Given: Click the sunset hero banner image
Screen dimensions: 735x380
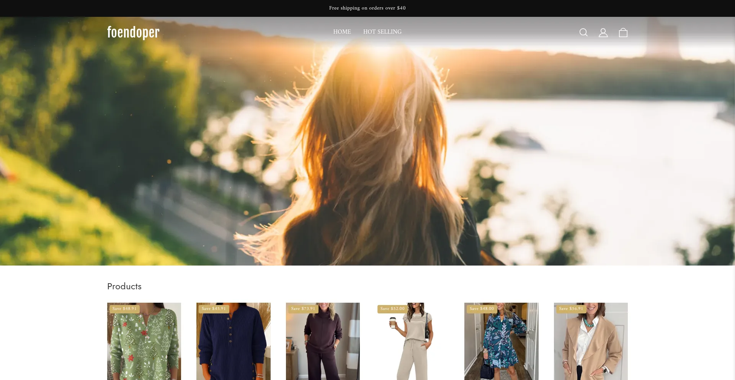Looking at the screenshot, I should (367, 153).
